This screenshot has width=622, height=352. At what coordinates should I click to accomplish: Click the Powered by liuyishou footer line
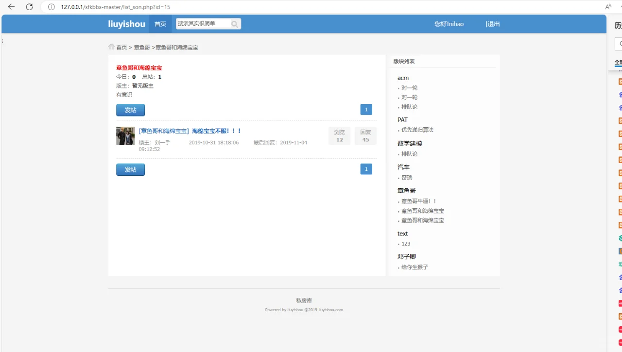(x=304, y=310)
